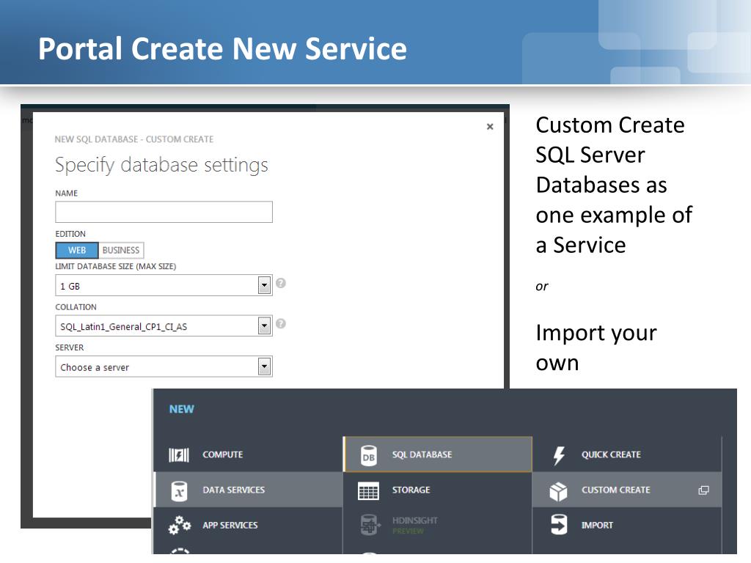The width and height of the screenshot is (751, 563).
Task: Click the 'Import your own' slide text
Action: click(596, 347)
